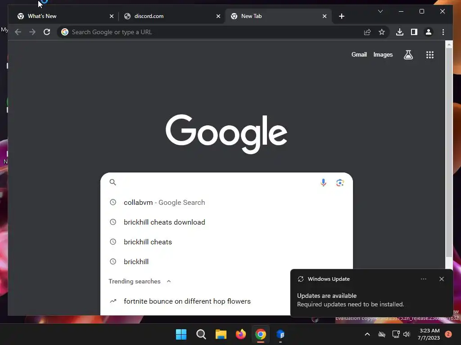The height and width of the screenshot is (345, 461).
Task: Open Chrome's three-dot menu
Action: (443, 32)
